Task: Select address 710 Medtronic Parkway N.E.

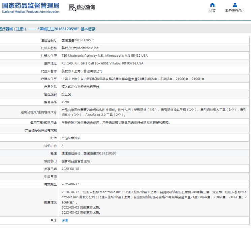Action: point(104,56)
